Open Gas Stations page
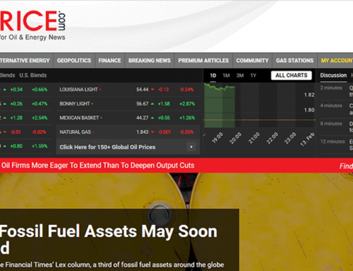 pyautogui.click(x=294, y=61)
